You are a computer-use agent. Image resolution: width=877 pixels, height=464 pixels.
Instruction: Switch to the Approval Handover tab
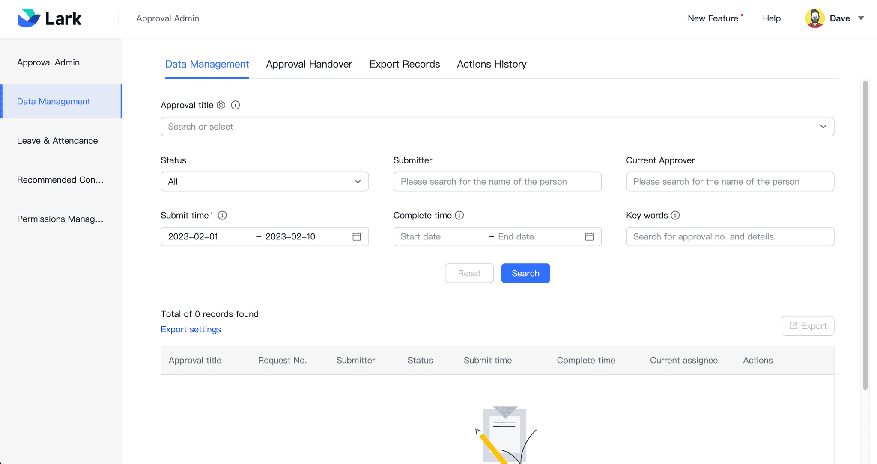pos(309,64)
